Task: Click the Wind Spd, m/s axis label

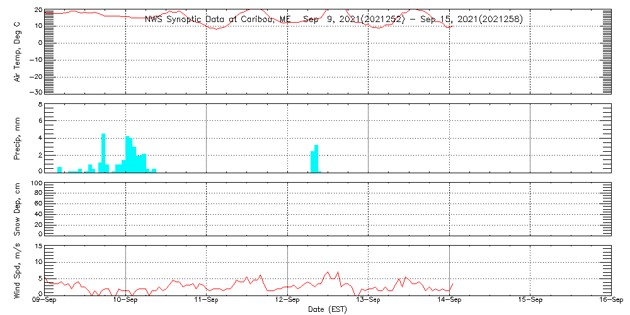Action: (17, 271)
